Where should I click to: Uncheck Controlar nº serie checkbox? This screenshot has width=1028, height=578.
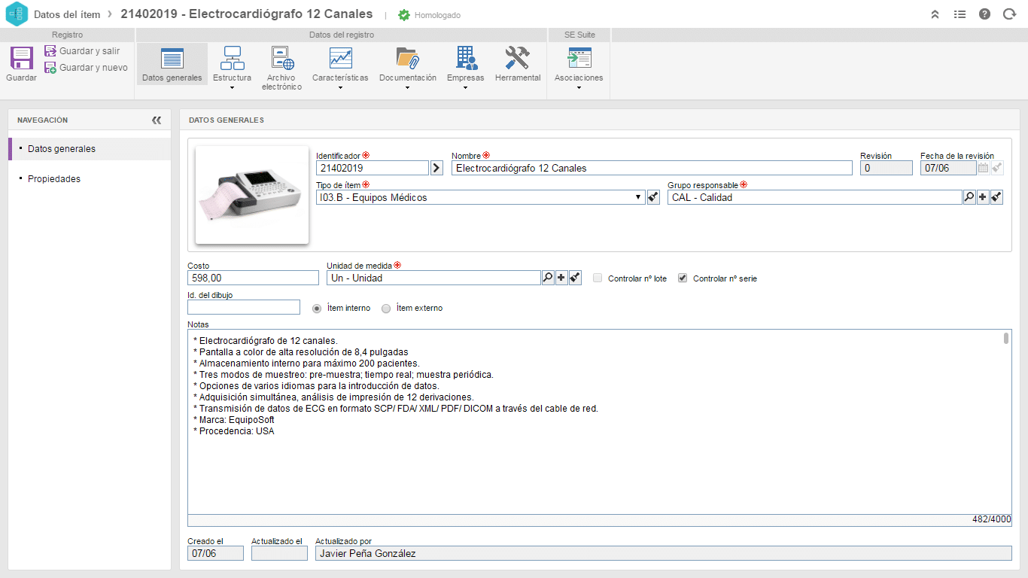(683, 278)
